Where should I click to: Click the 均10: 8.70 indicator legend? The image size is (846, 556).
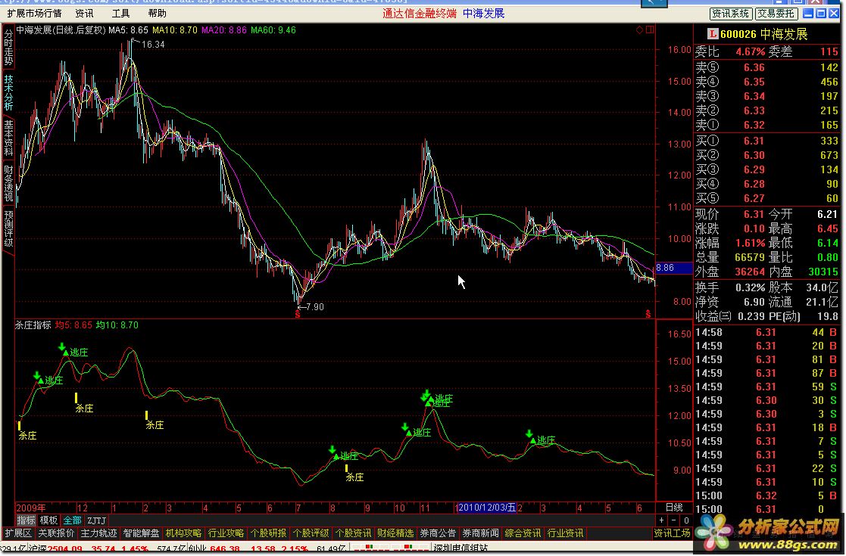click(117, 325)
